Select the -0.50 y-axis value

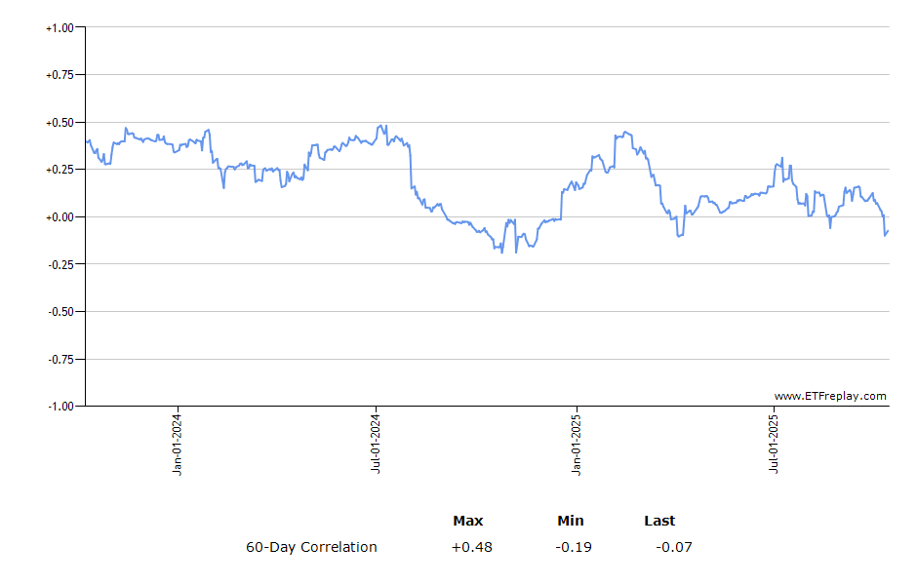click(x=60, y=311)
